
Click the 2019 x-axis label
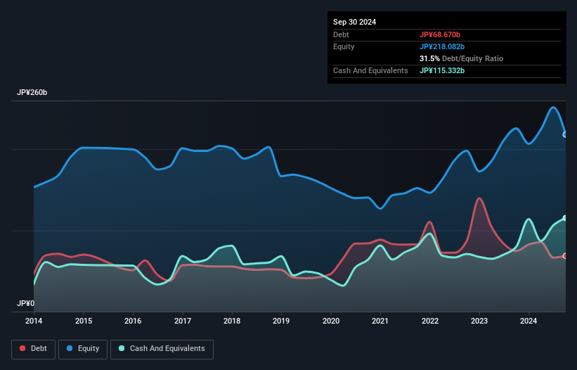(x=281, y=321)
